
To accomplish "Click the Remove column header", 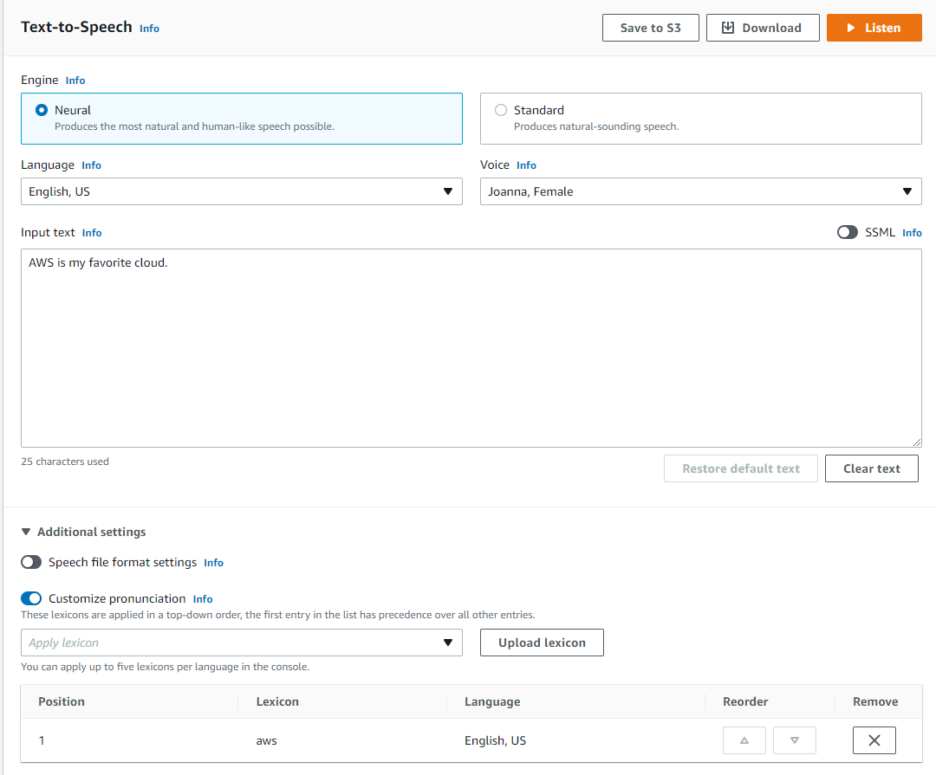I will pos(875,701).
